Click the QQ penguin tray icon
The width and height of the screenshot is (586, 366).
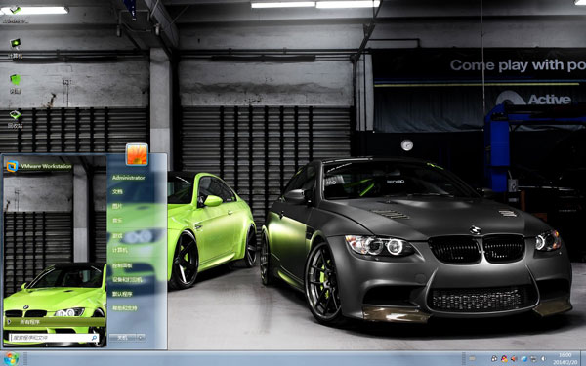(494, 358)
